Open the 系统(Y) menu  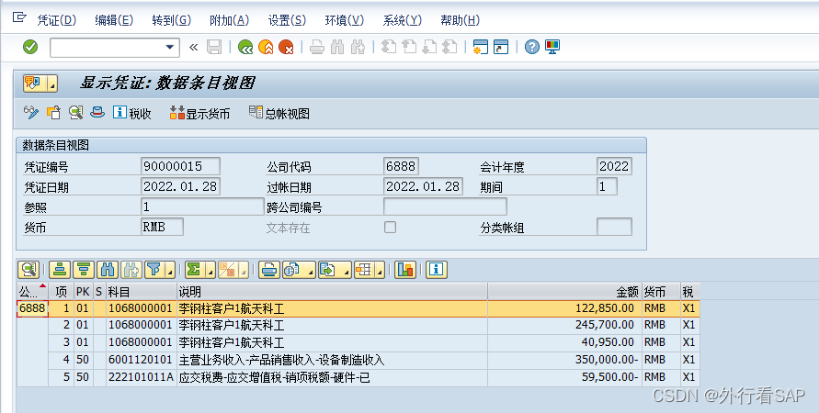pos(403,20)
